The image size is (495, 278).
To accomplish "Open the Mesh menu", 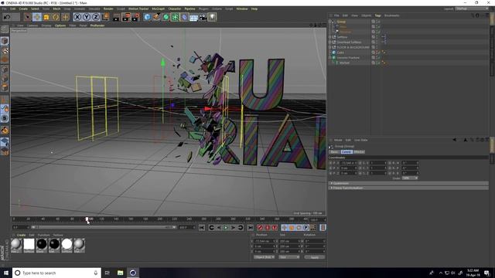I will click(x=56, y=8).
